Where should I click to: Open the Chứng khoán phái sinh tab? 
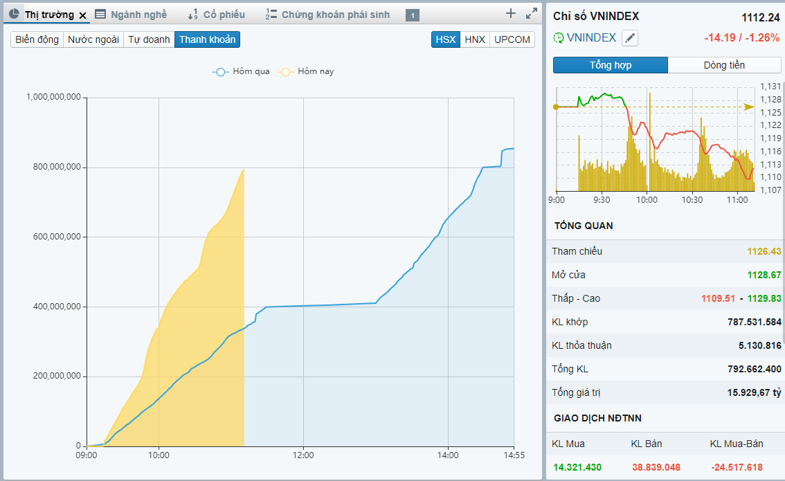click(x=335, y=15)
